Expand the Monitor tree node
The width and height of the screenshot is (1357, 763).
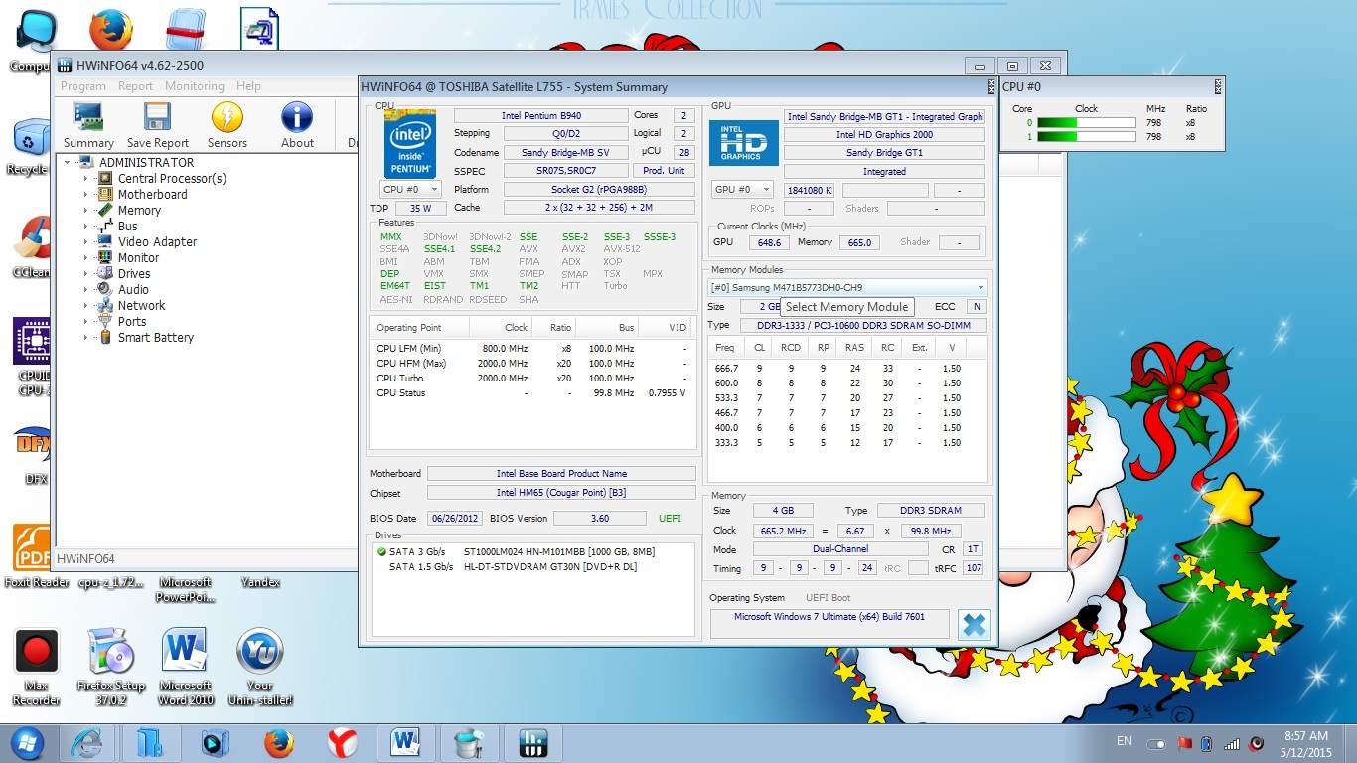coord(85,258)
